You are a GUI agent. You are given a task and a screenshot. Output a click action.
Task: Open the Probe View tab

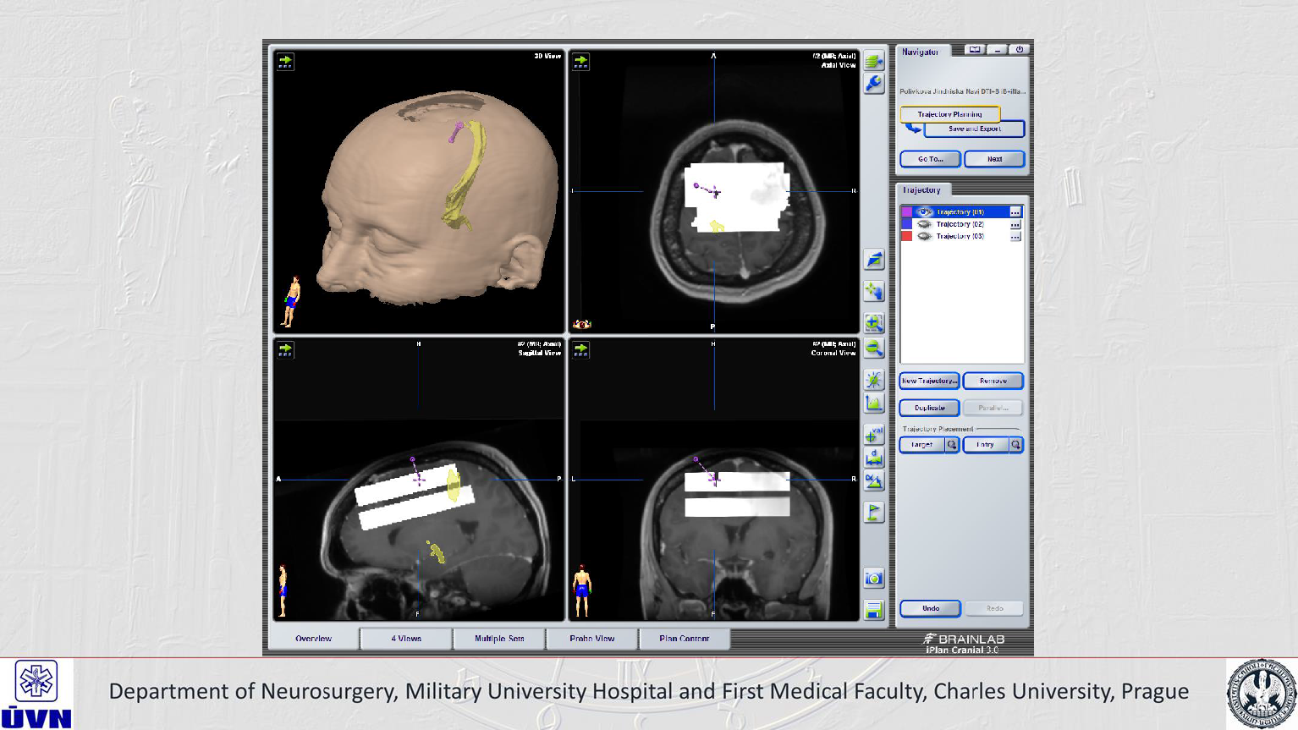tap(591, 639)
